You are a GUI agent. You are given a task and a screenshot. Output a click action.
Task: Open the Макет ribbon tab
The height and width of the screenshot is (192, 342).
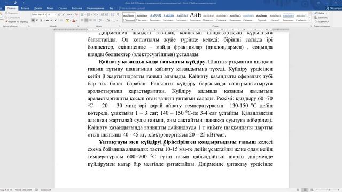point(50,9)
